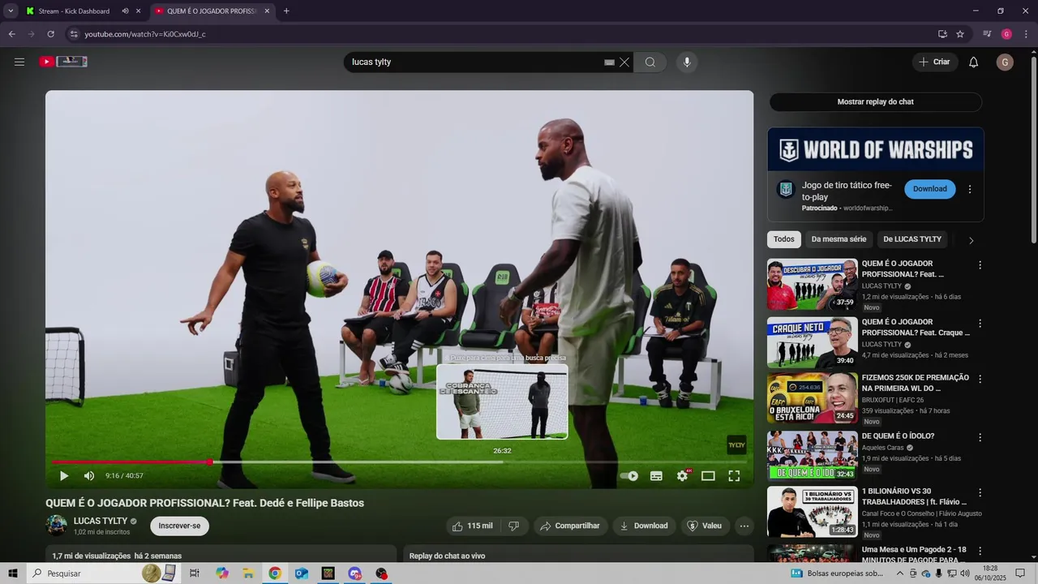The height and width of the screenshot is (584, 1038).
Task: Select the Da mesma série chip
Action: (x=839, y=239)
